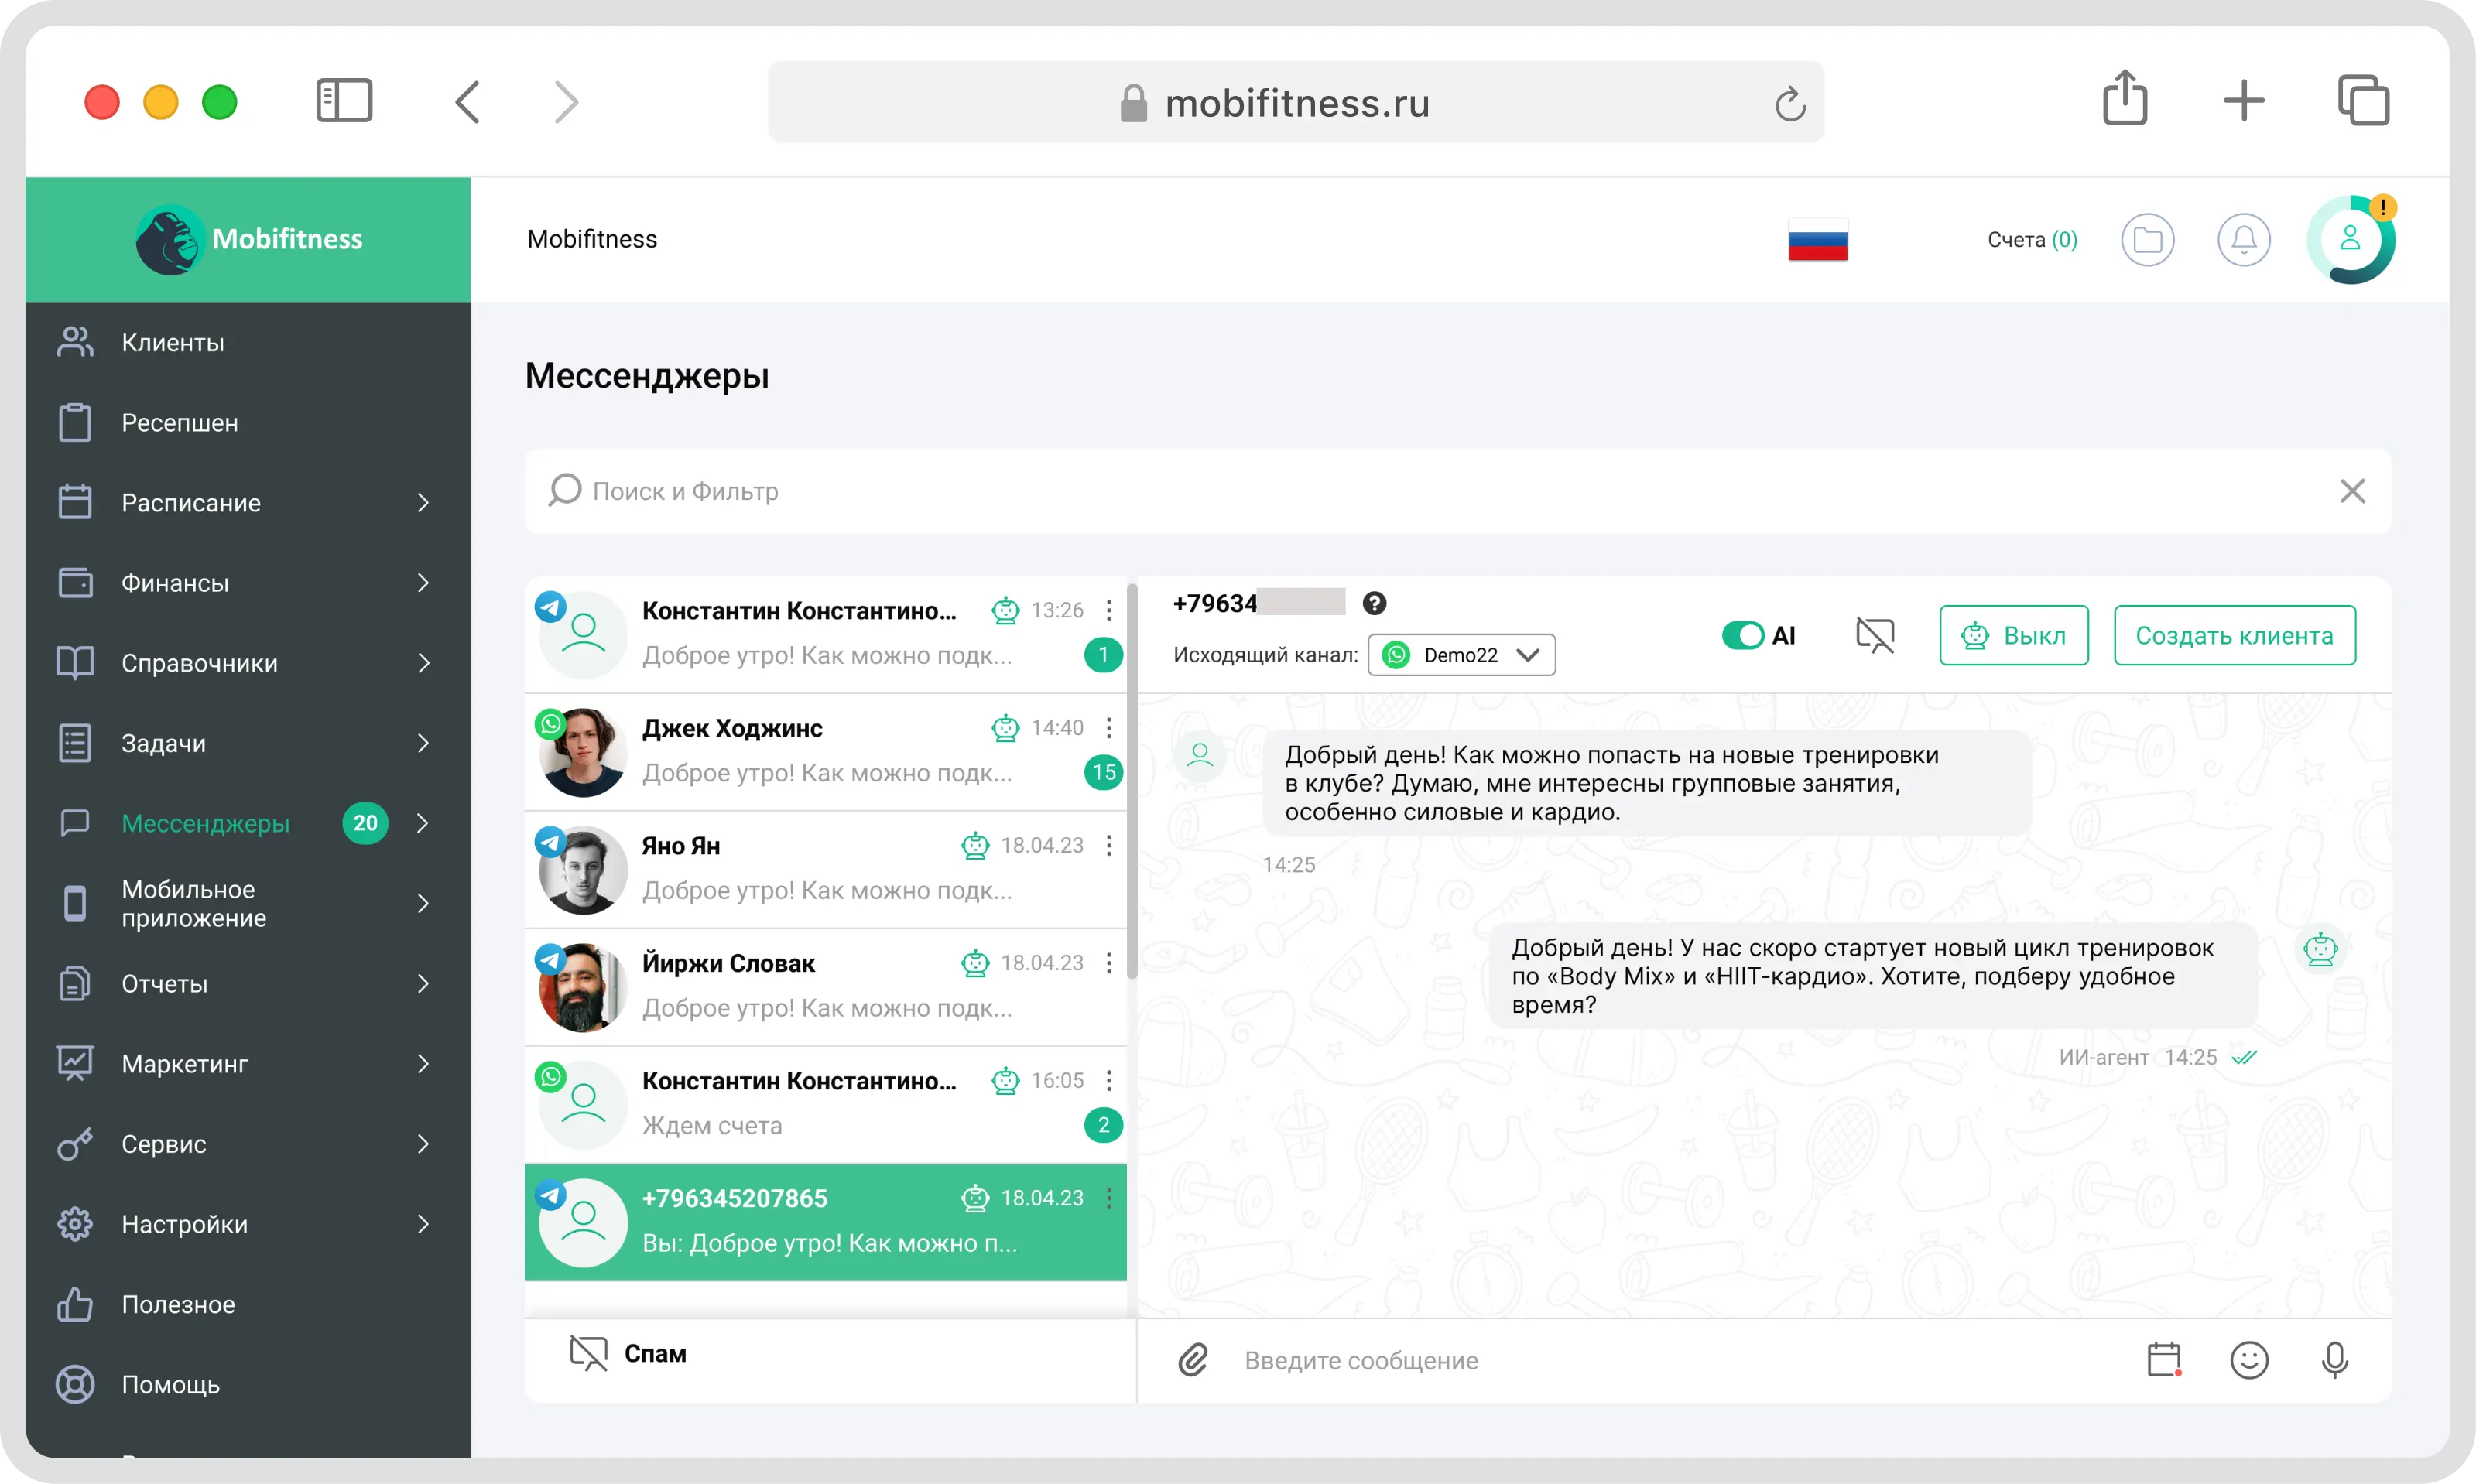
Task: Expand the Расписание menu section
Action: (247, 503)
